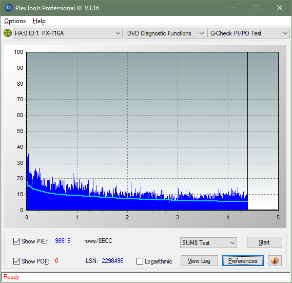
Task: Click the View Log button
Action: coord(199,260)
